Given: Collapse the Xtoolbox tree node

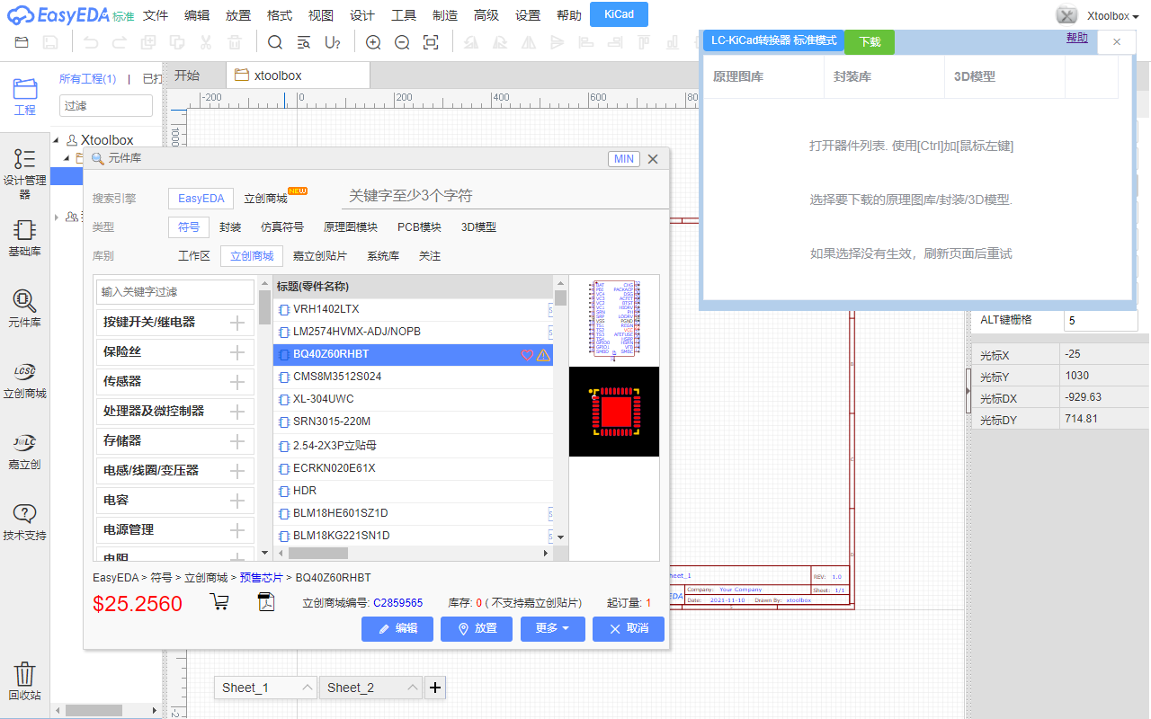Looking at the screenshot, I should 57,140.
